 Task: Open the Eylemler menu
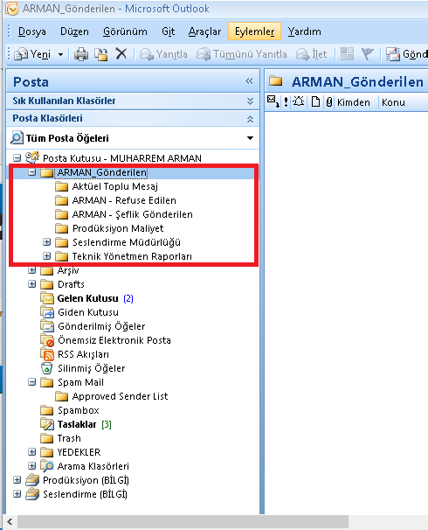point(254,31)
